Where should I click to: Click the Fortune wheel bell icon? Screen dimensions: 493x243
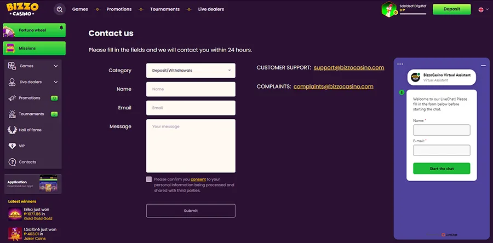(x=61, y=27)
